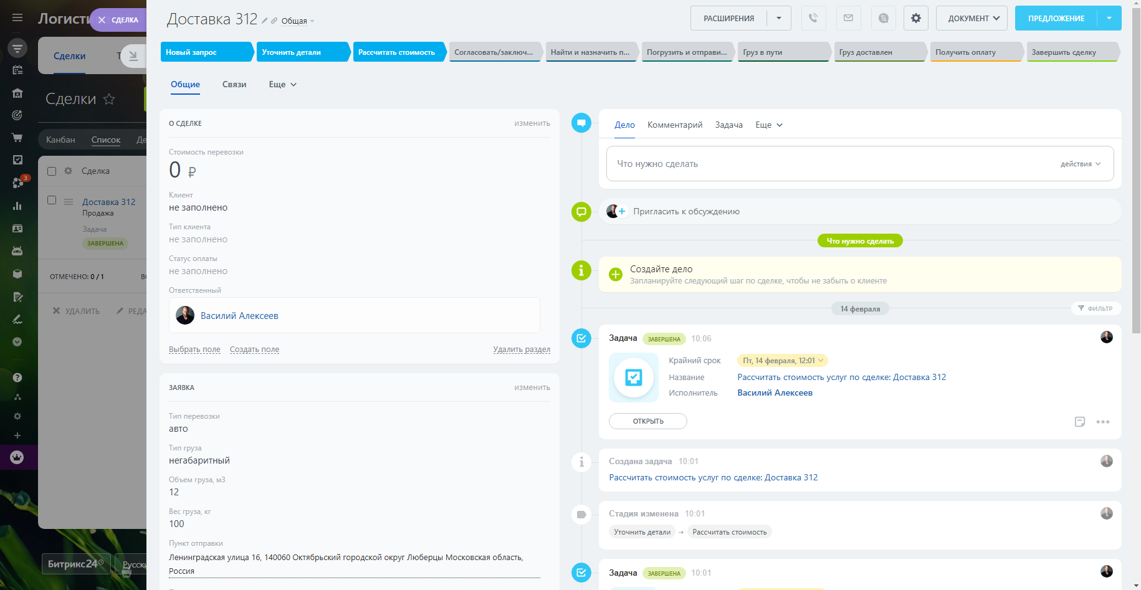Open the settings gear icon
1141x590 pixels.
click(915, 18)
